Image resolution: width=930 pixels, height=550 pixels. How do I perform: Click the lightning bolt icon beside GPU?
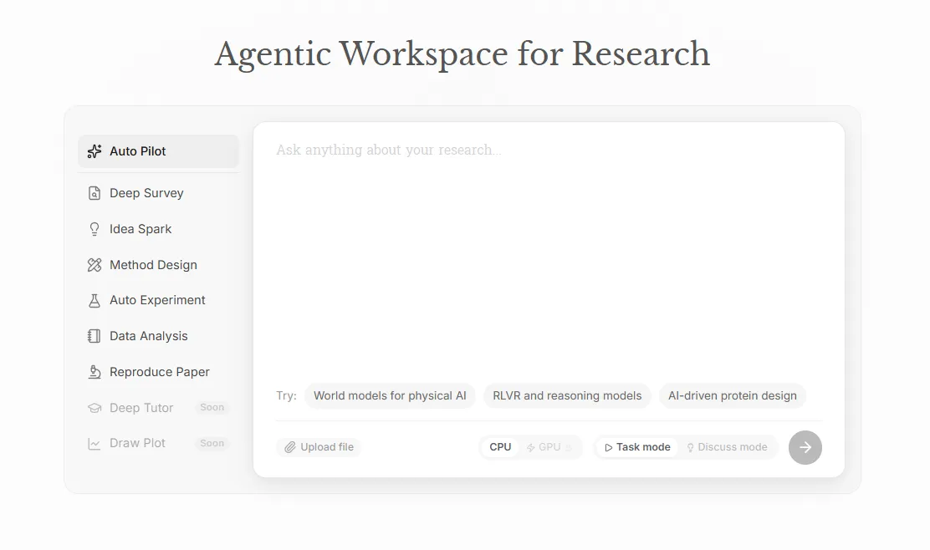[x=531, y=447]
